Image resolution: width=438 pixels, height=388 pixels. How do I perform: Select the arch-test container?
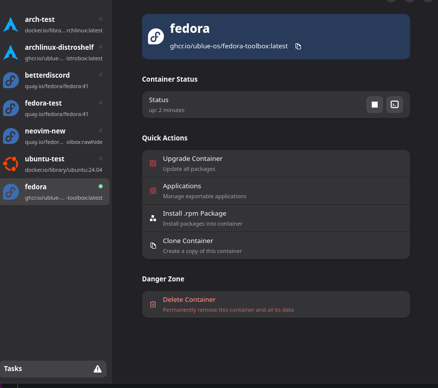click(54, 24)
